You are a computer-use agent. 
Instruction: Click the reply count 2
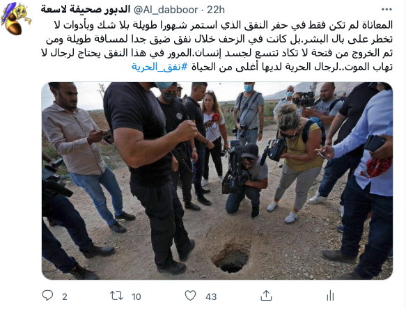click(x=65, y=296)
